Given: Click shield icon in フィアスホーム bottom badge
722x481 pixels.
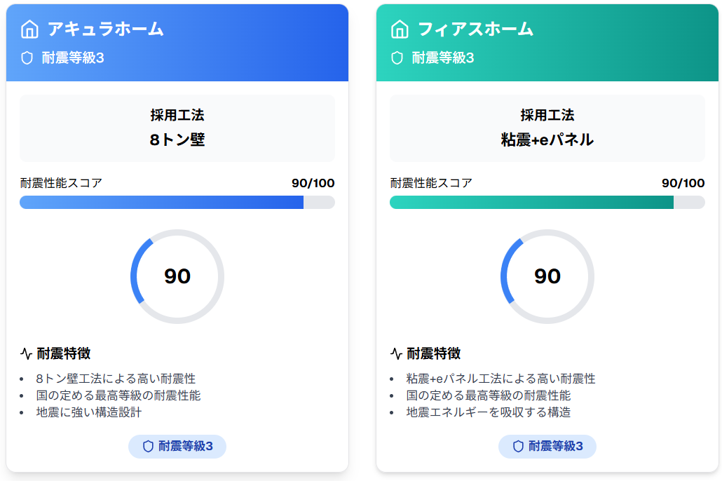Looking at the screenshot, I should (518, 447).
